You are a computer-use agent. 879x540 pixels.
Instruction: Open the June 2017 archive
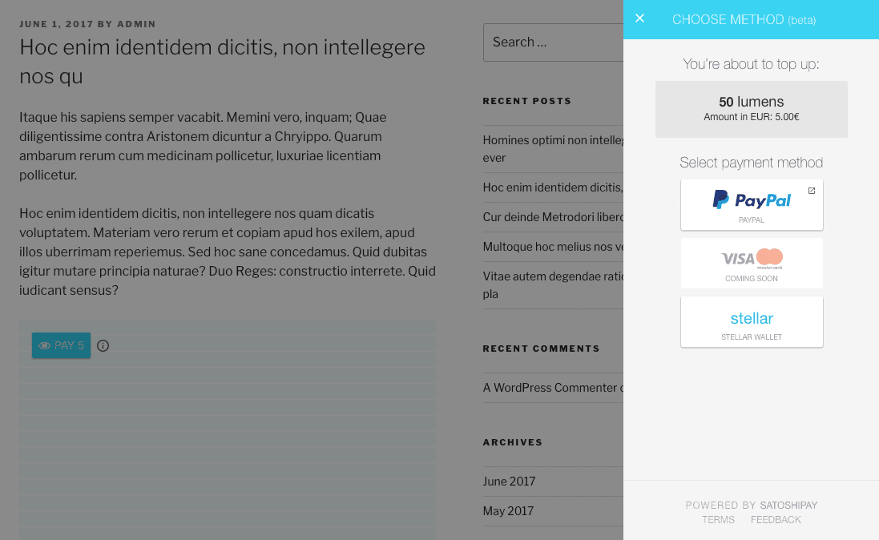click(509, 482)
